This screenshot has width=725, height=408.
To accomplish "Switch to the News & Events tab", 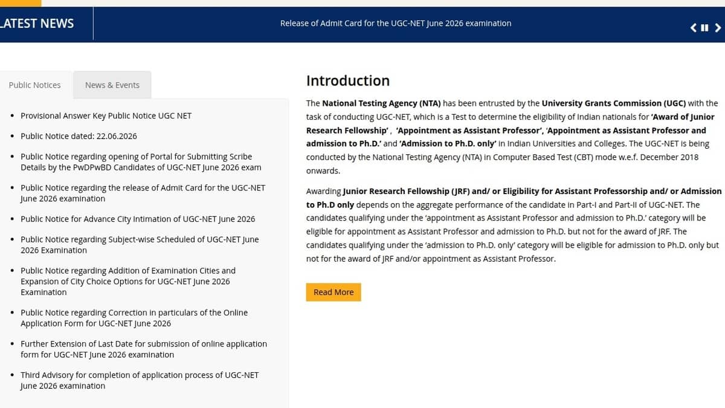I will click(112, 85).
